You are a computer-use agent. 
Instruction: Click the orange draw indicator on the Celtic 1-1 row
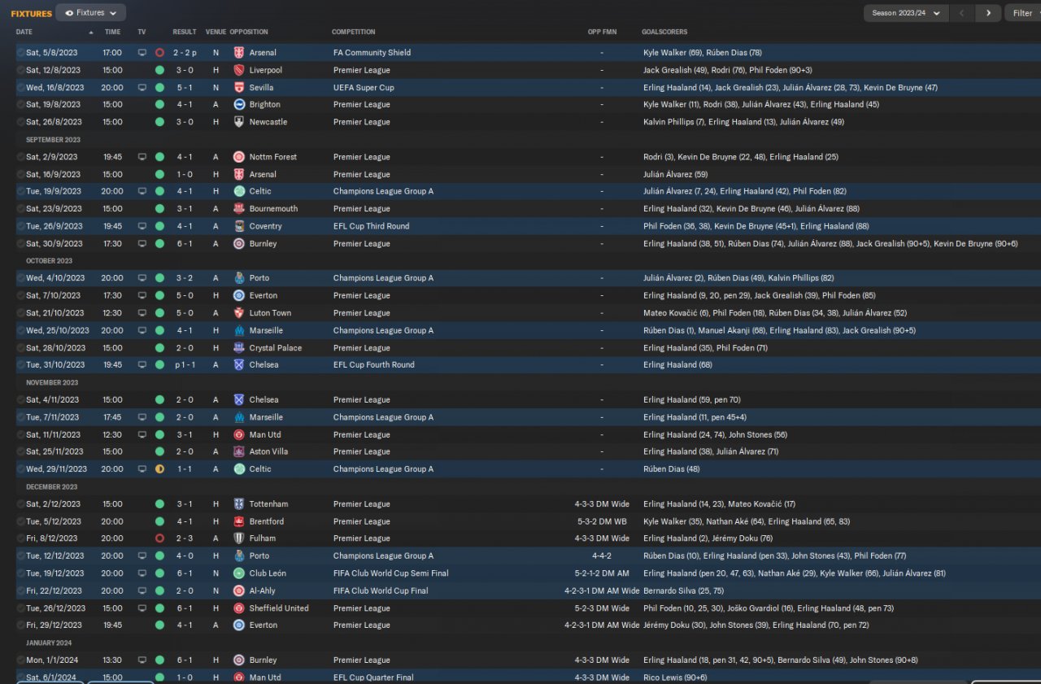(x=159, y=469)
